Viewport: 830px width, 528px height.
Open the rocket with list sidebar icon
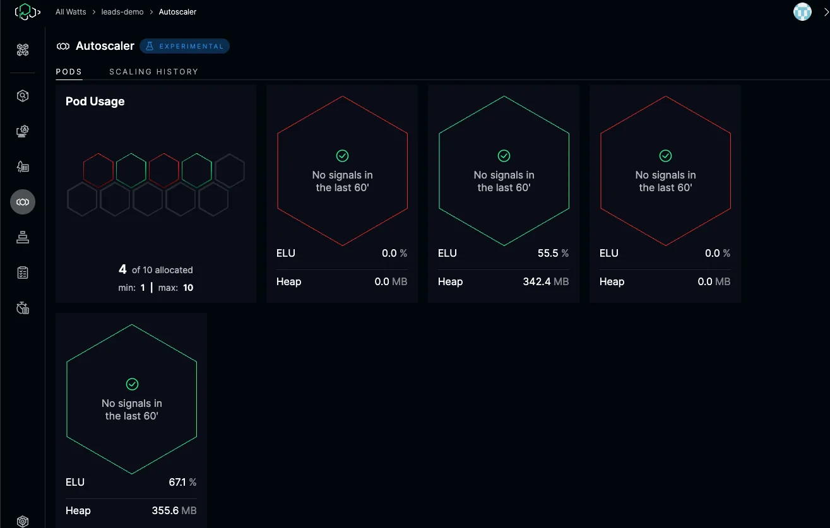click(x=23, y=167)
